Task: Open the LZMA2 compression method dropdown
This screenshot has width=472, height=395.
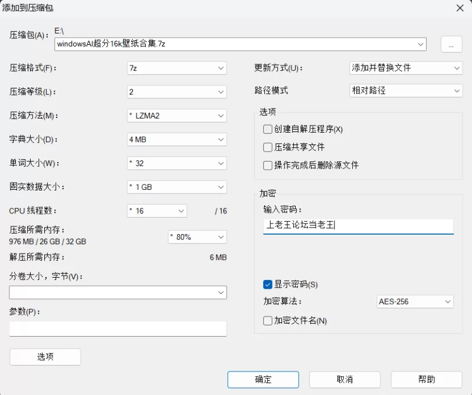Action: click(x=176, y=116)
